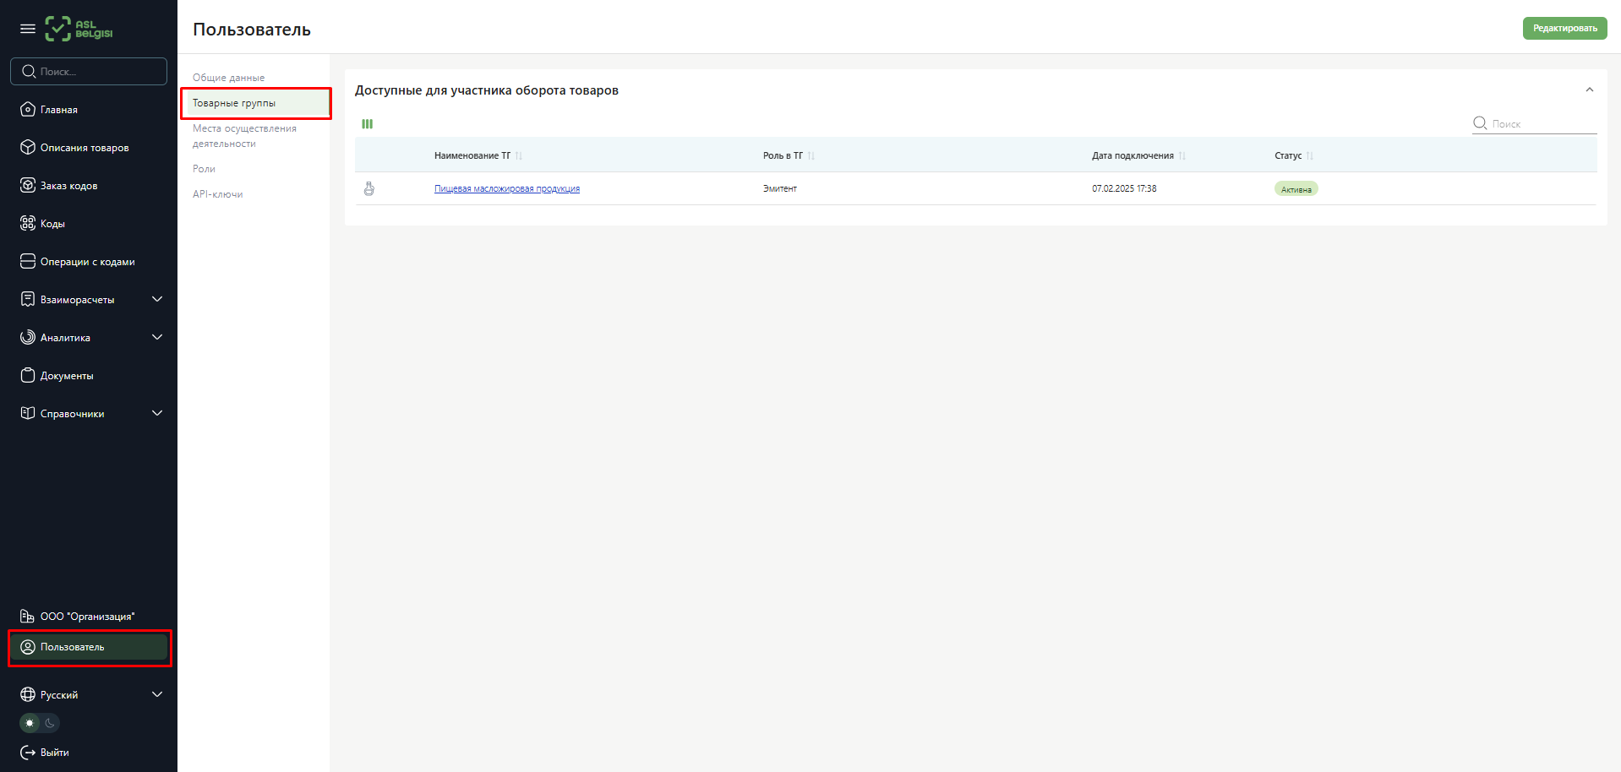Click the Выйти logout icon
This screenshot has width=1621, height=772.
point(28,752)
